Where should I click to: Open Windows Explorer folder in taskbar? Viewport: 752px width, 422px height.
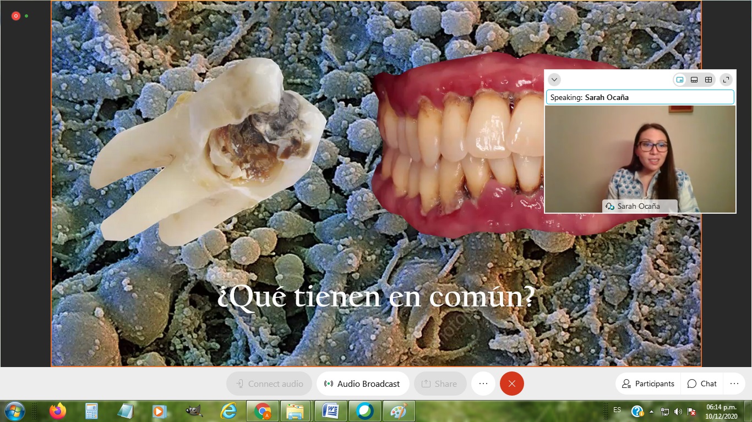click(x=296, y=411)
